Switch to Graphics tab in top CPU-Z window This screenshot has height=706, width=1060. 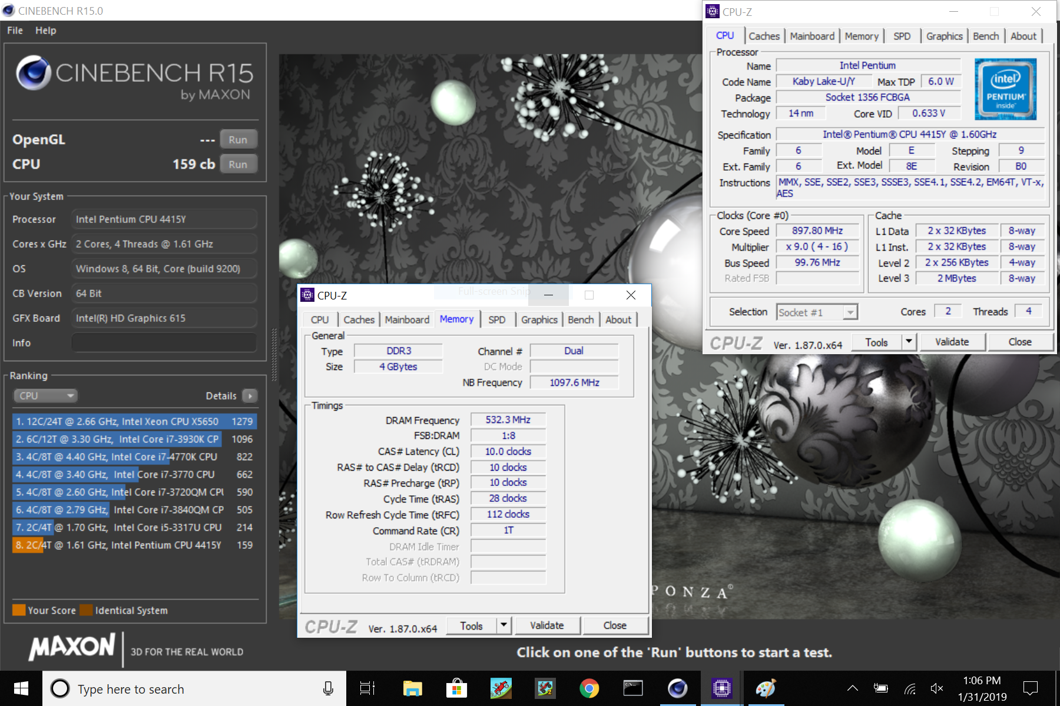[944, 36]
